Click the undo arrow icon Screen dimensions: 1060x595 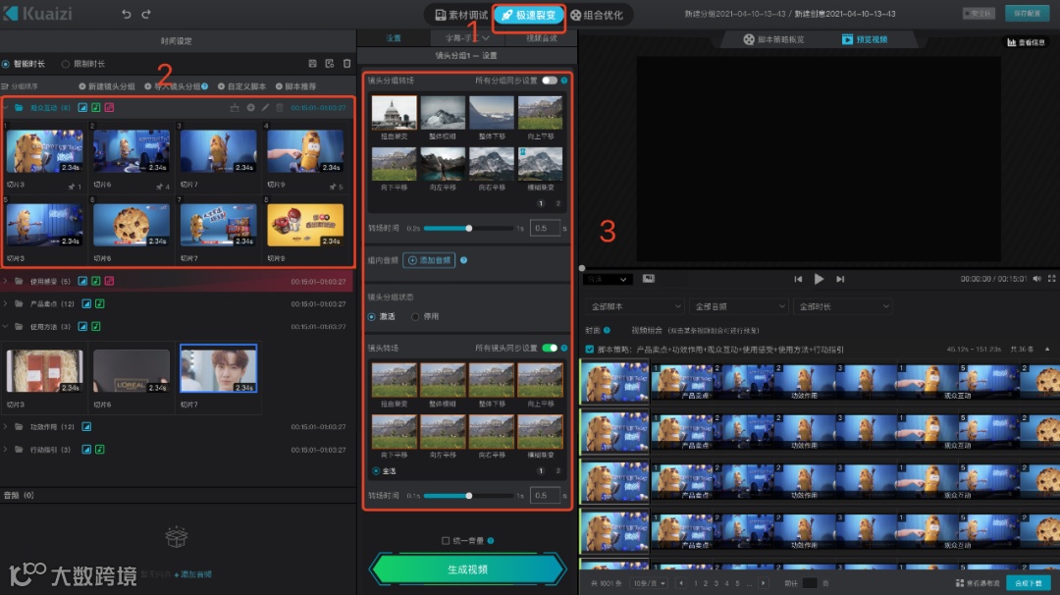coord(126,14)
